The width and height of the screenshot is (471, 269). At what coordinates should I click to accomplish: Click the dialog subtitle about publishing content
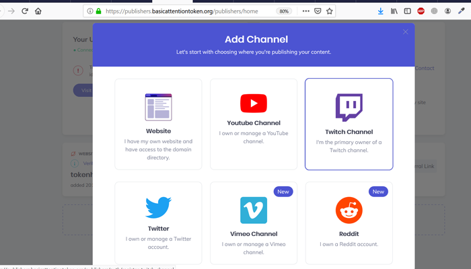(254, 52)
